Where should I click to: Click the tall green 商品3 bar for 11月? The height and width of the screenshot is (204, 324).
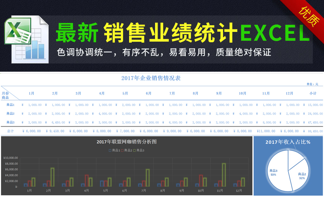pos(224,175)
